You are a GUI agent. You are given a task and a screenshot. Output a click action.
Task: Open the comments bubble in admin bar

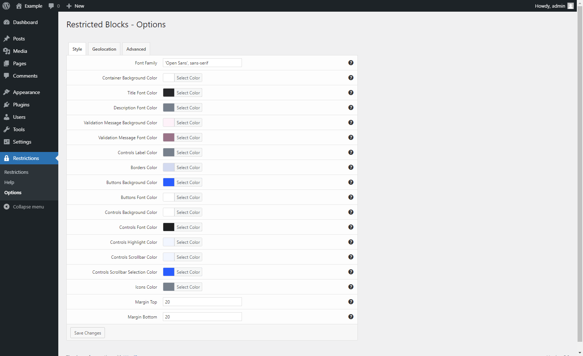coord(54,6)
